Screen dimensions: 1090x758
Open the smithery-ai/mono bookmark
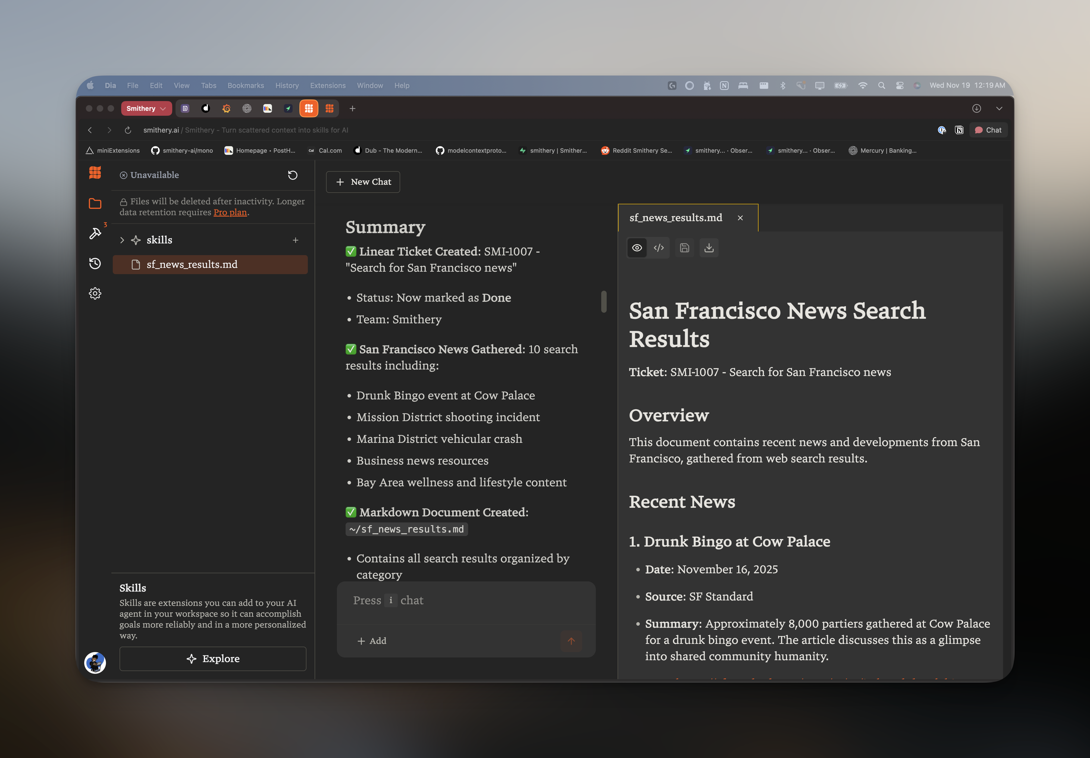182,151
